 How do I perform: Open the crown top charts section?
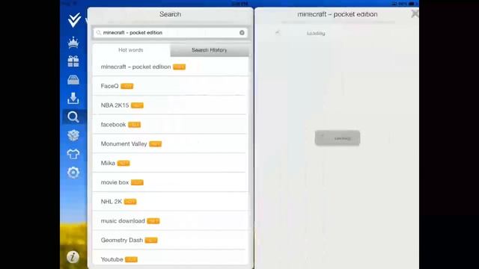pos(73,43)
